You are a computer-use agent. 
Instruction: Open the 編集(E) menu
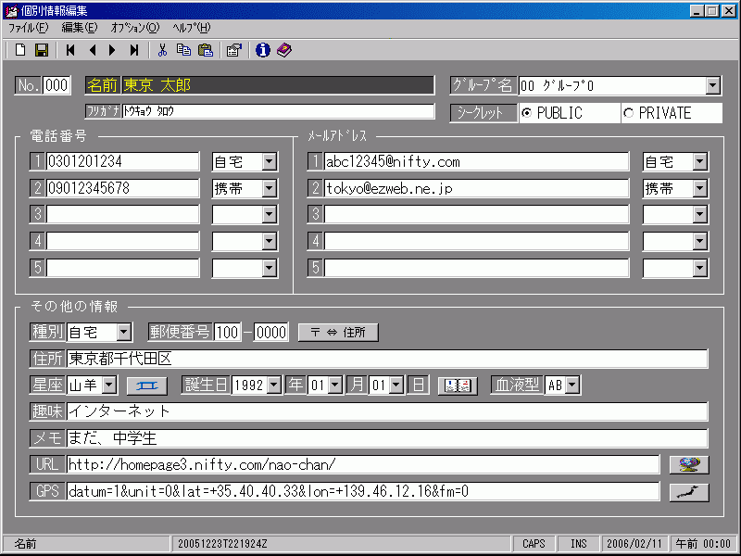(80, 28)
